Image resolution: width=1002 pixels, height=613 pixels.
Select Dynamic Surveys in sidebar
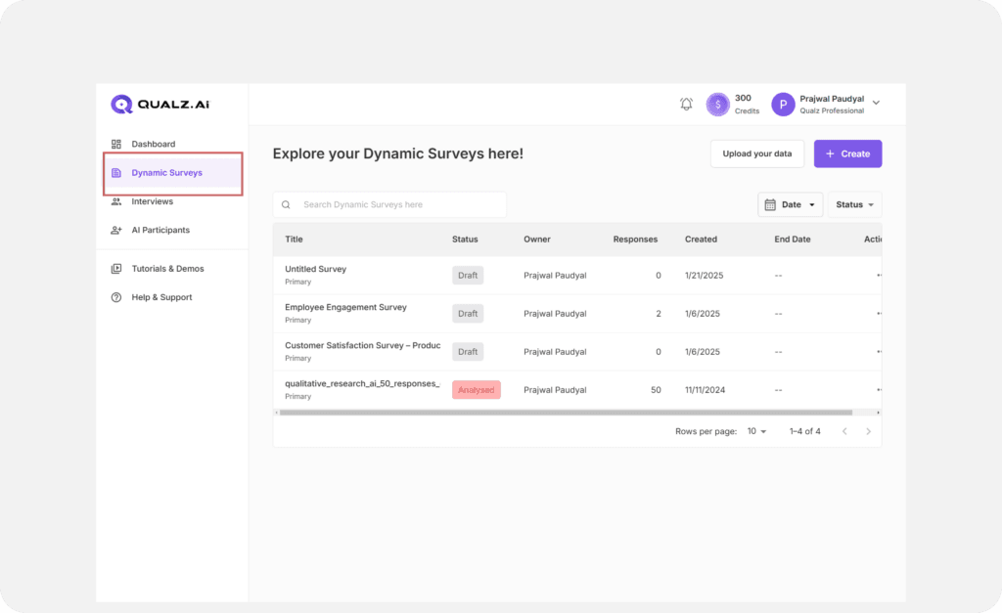click(166, 173)
